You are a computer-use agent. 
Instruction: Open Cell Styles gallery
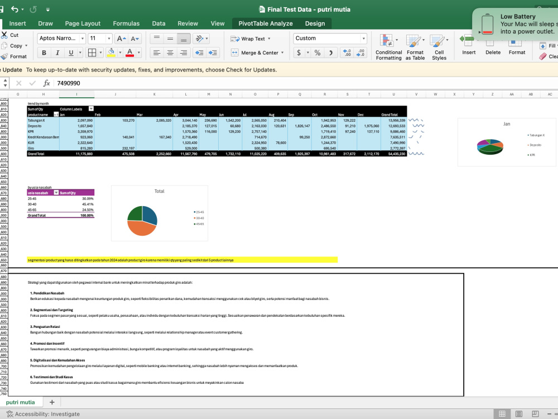(x=439, y=47)
